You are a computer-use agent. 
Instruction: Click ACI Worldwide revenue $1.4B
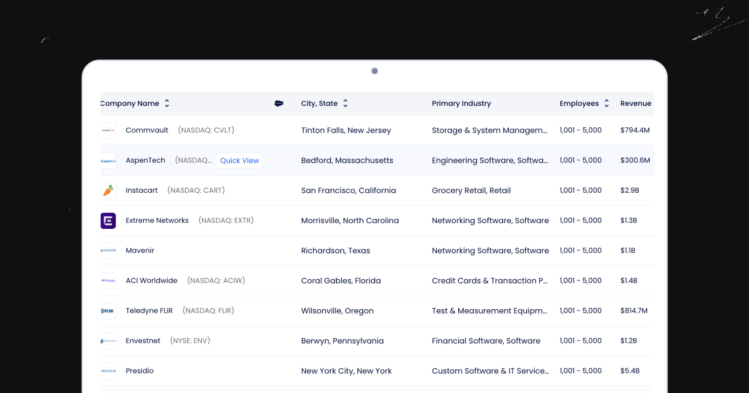tap(629, 281)
